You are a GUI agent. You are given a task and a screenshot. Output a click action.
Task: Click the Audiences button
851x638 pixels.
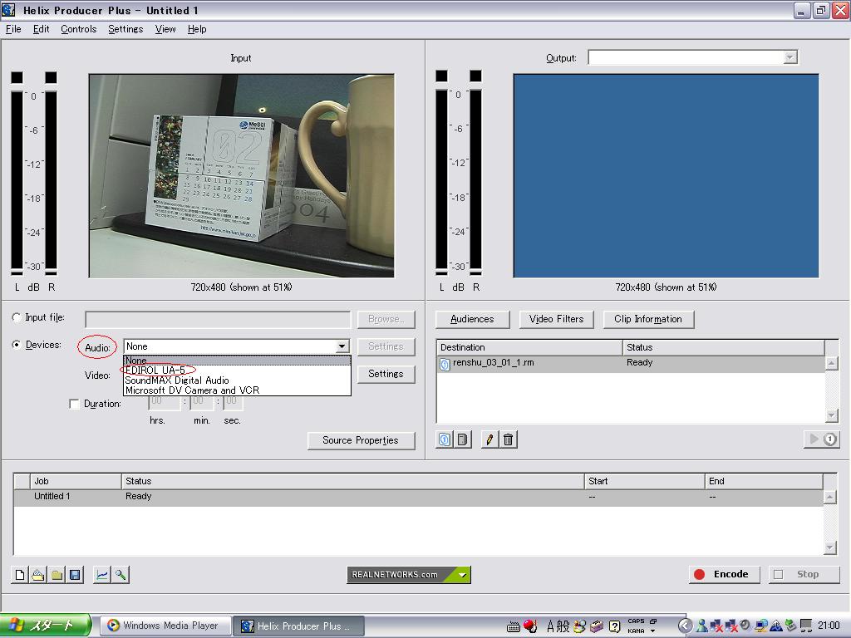tap(472, 319)
